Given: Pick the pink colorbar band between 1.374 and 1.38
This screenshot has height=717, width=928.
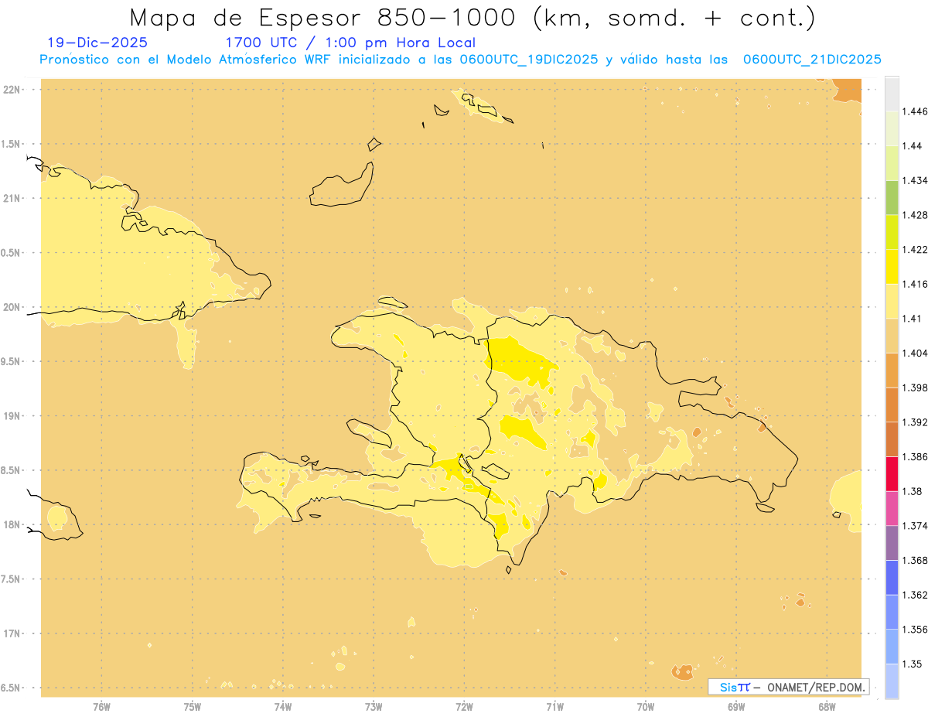Looking at the screenshot, I should [892, 508].
